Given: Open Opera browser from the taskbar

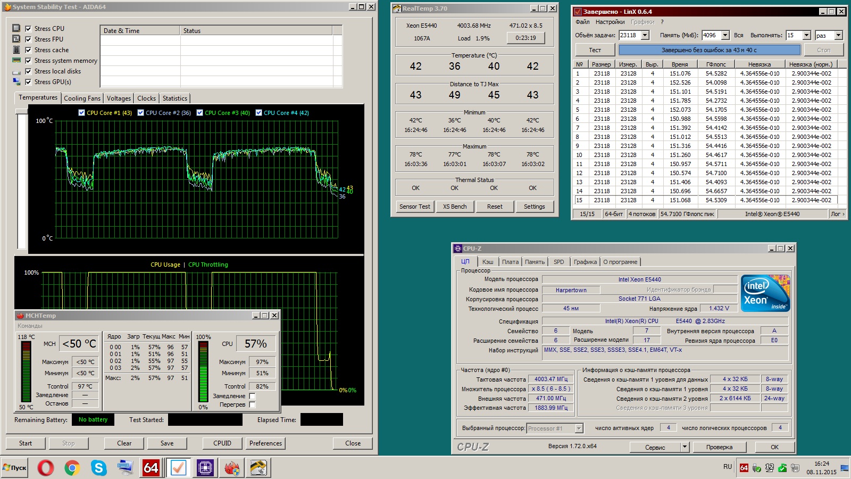Looking at the screenshot, I should [x=45, y=468].
